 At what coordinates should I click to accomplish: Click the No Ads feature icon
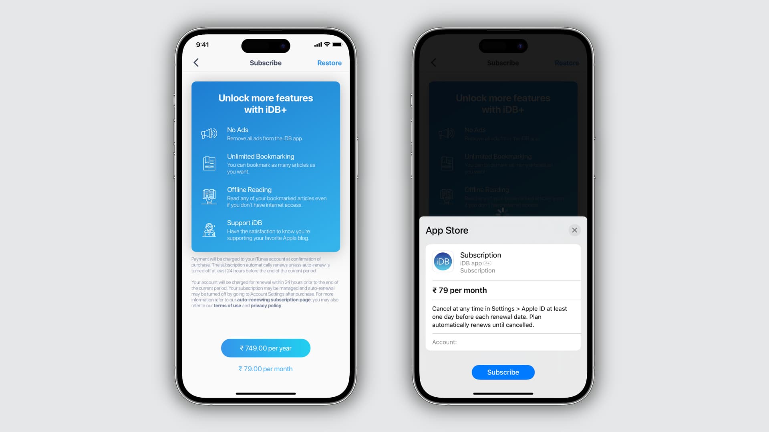tap(210, 134)
